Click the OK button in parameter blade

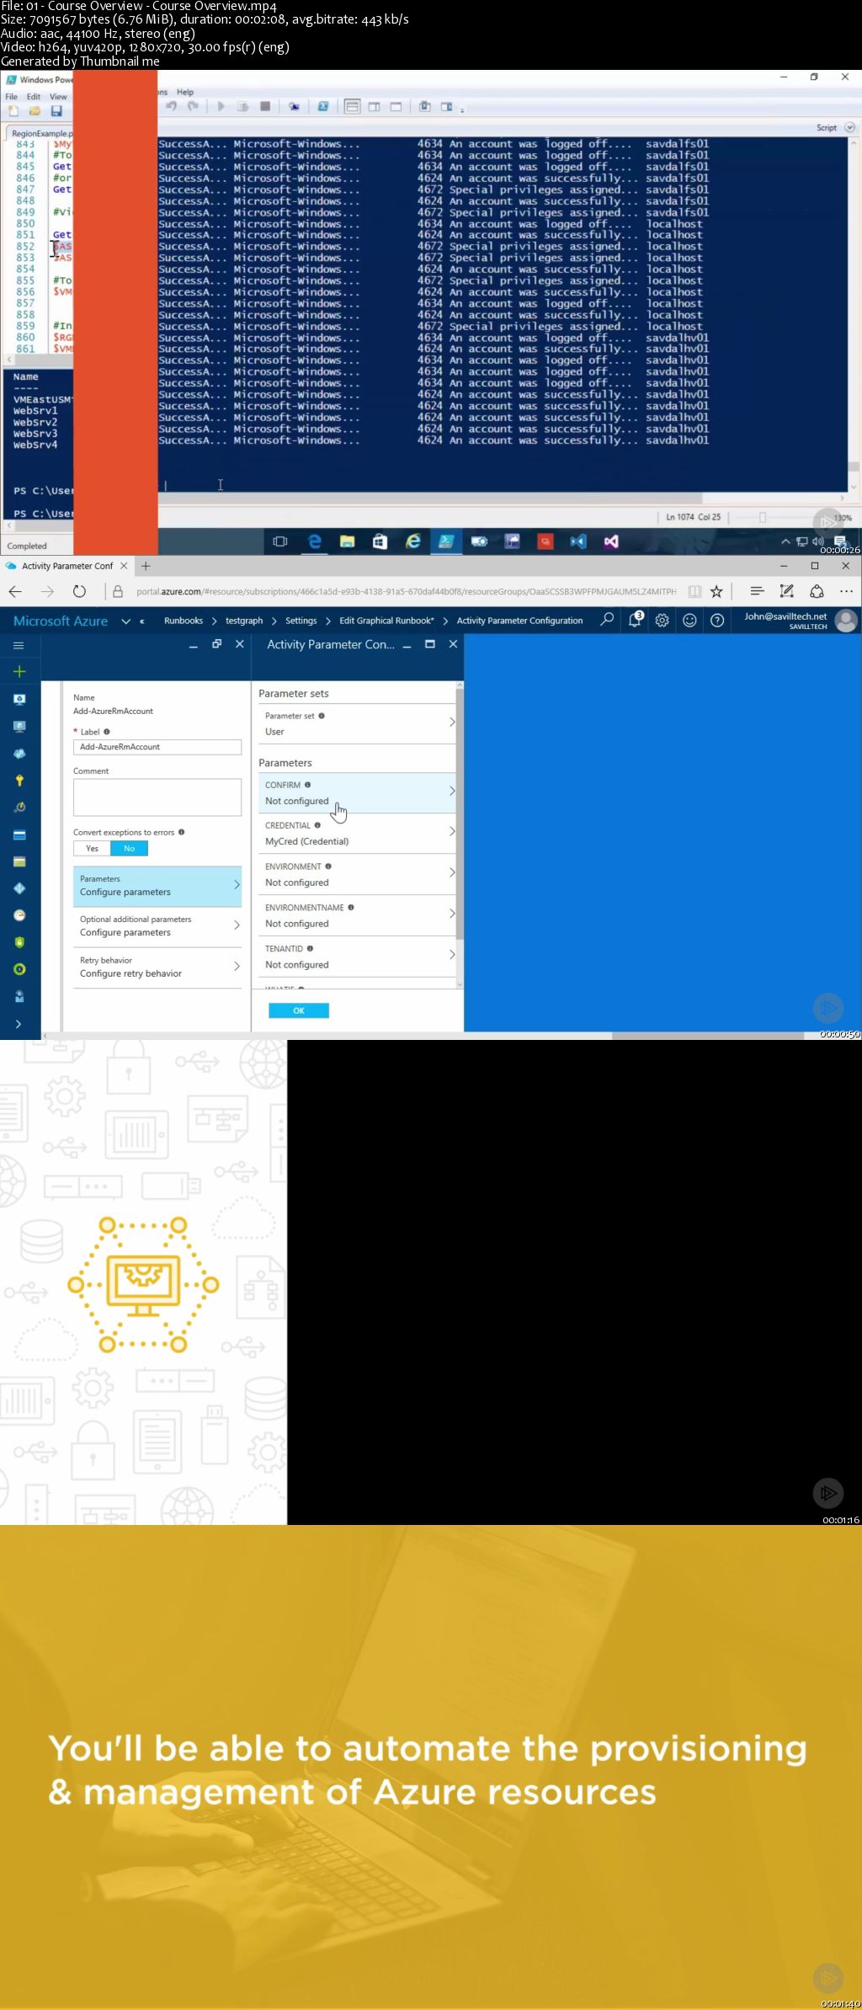click(299, 1010)
